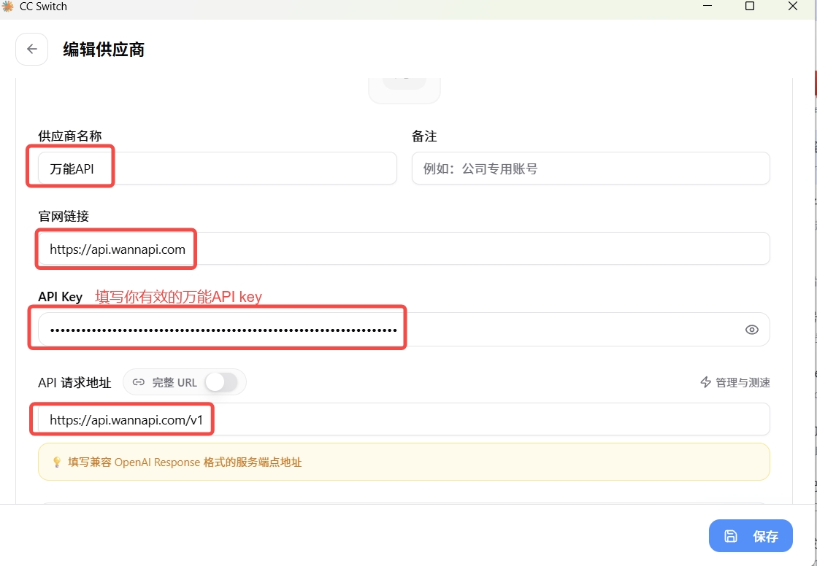
Task: Click the API 请求地址 label
Action: pyautogui.click(x=74, y=383)
